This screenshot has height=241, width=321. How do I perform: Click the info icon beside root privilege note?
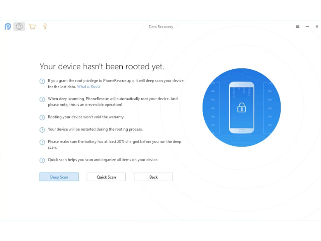pyautogui.click(x=42, y=81)
